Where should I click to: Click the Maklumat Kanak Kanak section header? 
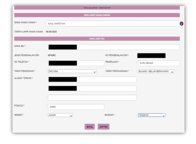pos(97,15)
